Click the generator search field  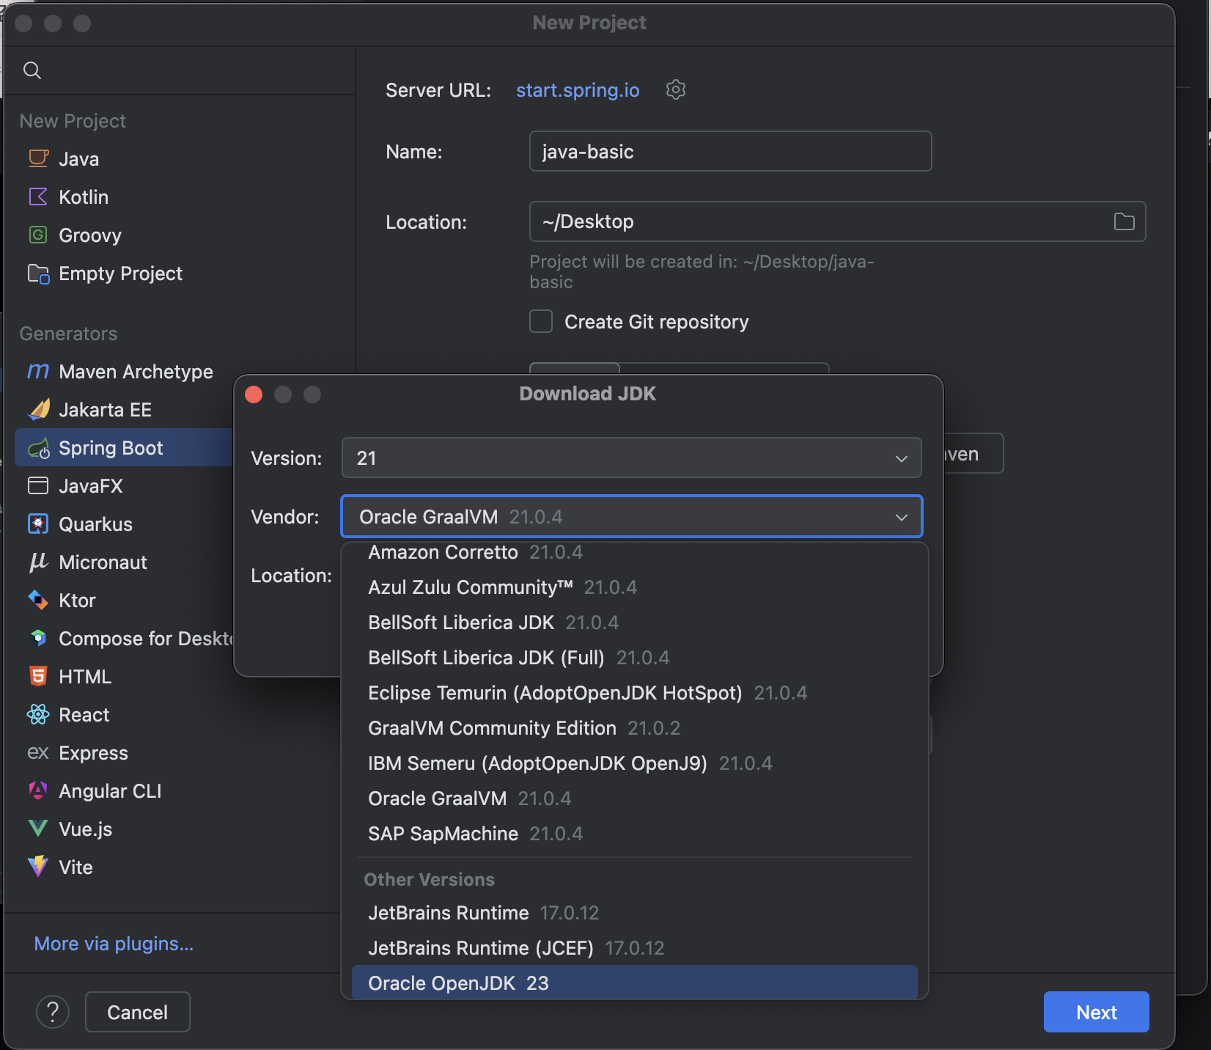click(x=180, y=70)
